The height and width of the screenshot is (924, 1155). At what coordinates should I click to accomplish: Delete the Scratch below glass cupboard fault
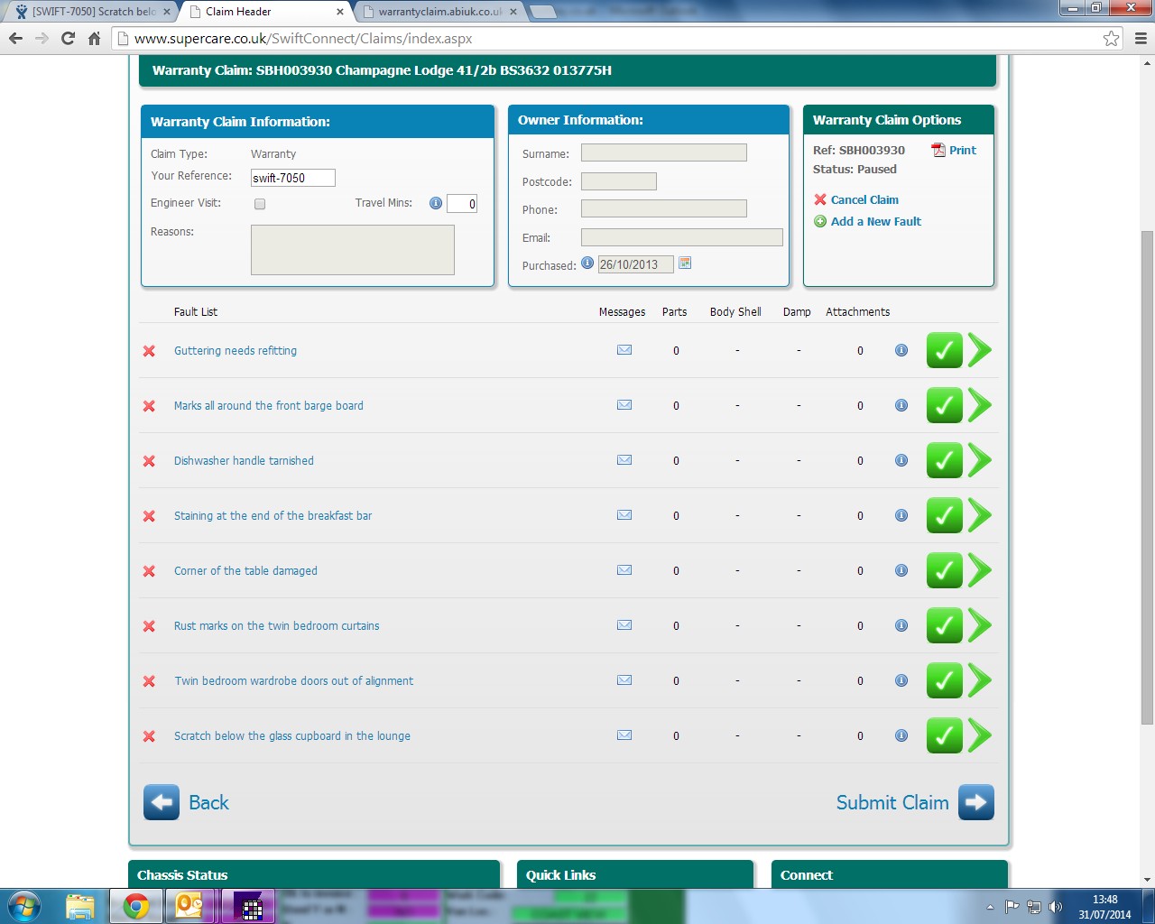(x=149, y=736)
